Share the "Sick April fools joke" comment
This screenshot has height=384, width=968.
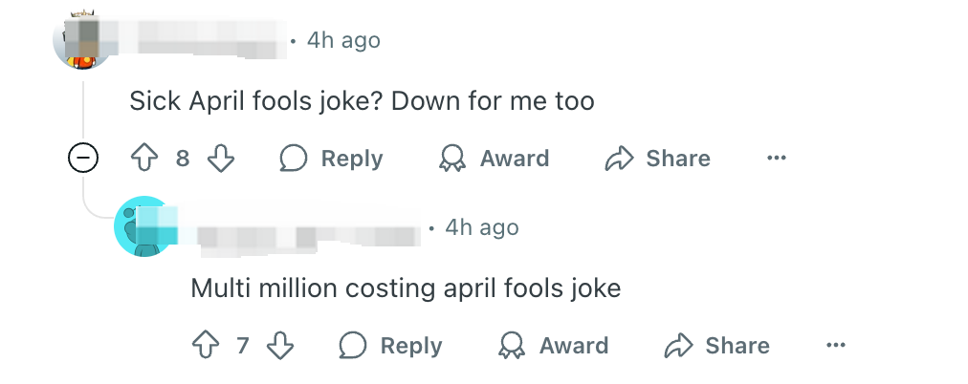click(658, 159)
